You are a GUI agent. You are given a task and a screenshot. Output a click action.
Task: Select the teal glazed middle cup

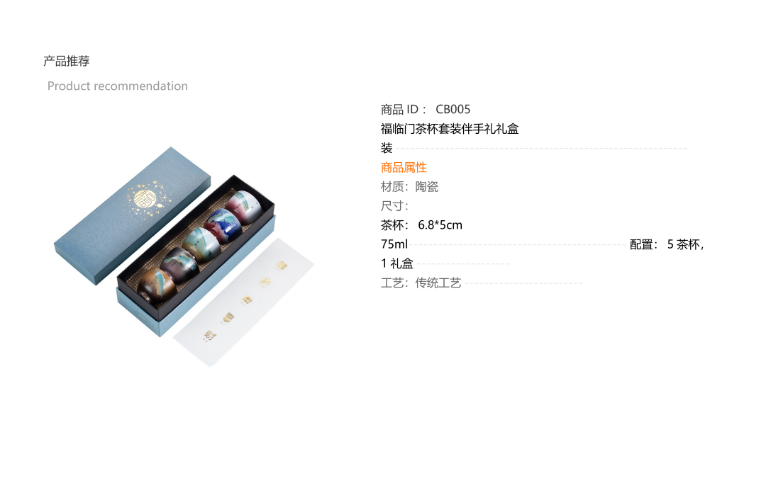coord(201,245)
